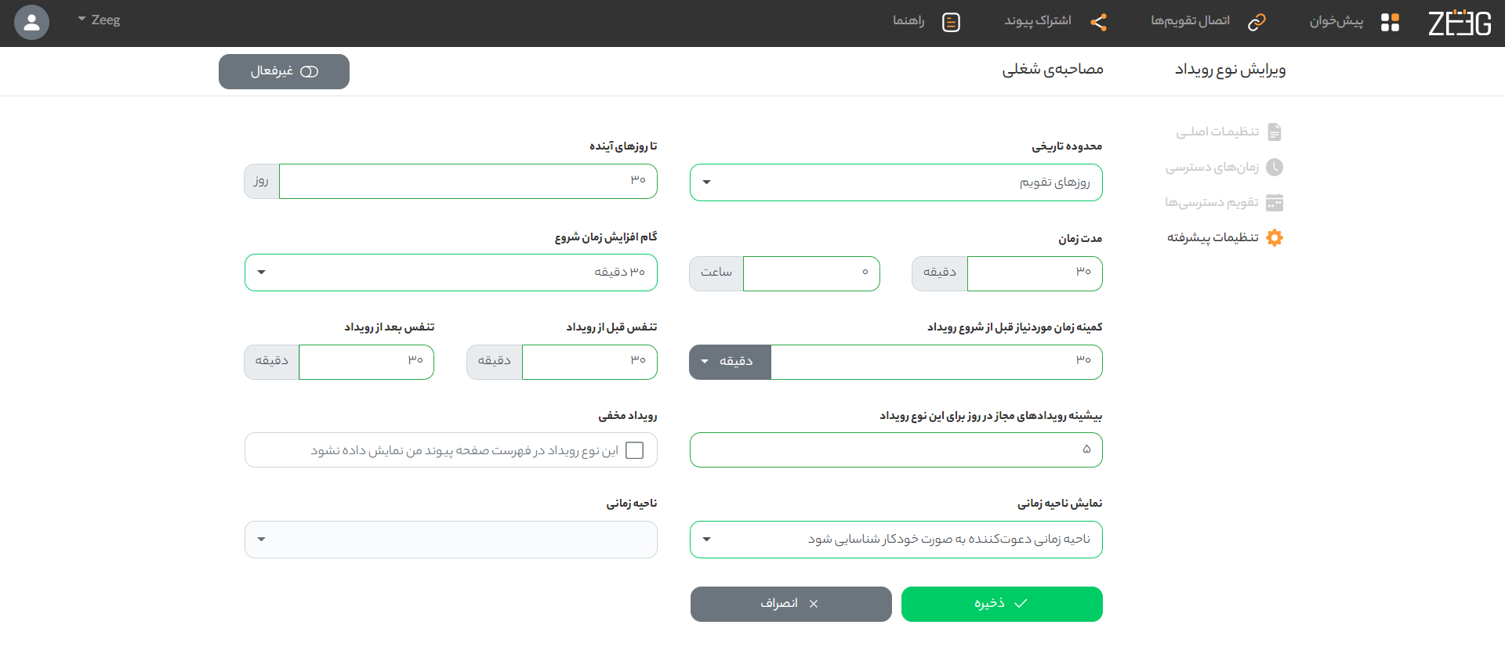Click the duration hours input field
1505x650 pixels.
point(811,273)
